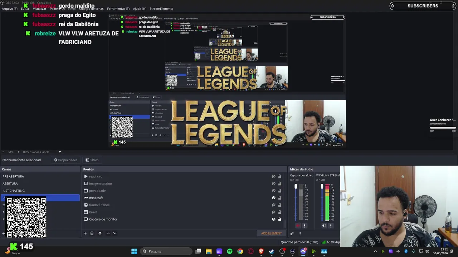
Task: Open Propriedades for the selected source
Action: 65,160
